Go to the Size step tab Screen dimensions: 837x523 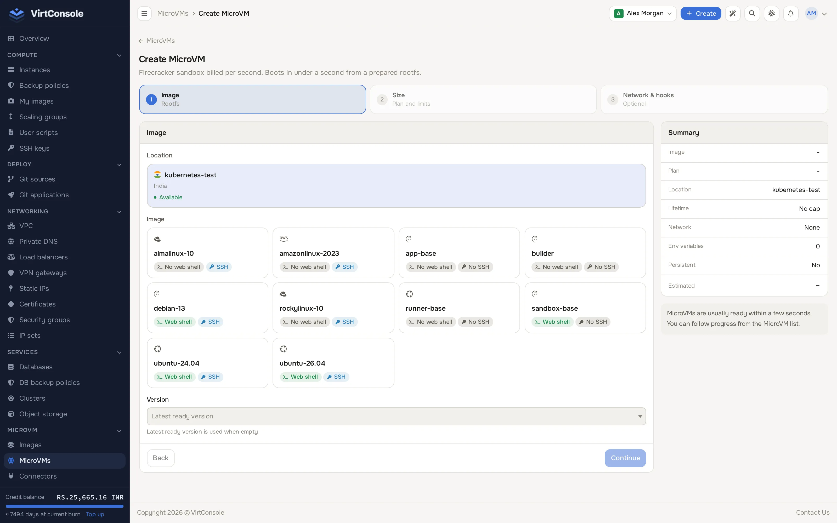pos(483,99)
